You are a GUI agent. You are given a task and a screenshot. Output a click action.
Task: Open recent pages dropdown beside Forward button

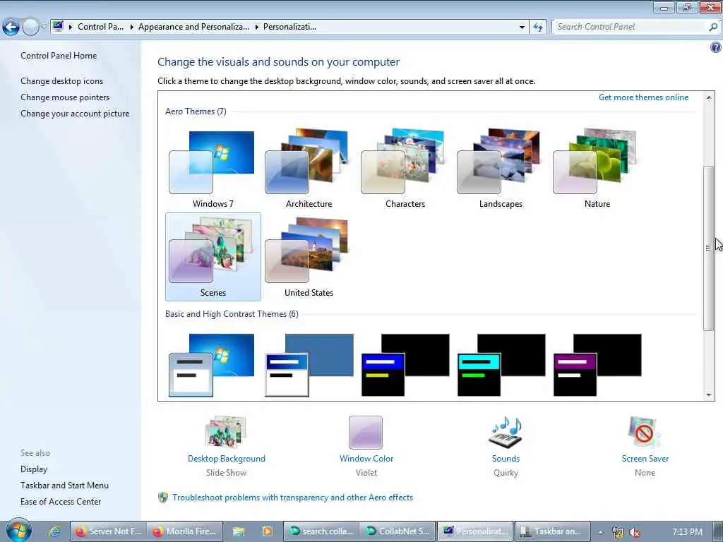click(44, 27)
